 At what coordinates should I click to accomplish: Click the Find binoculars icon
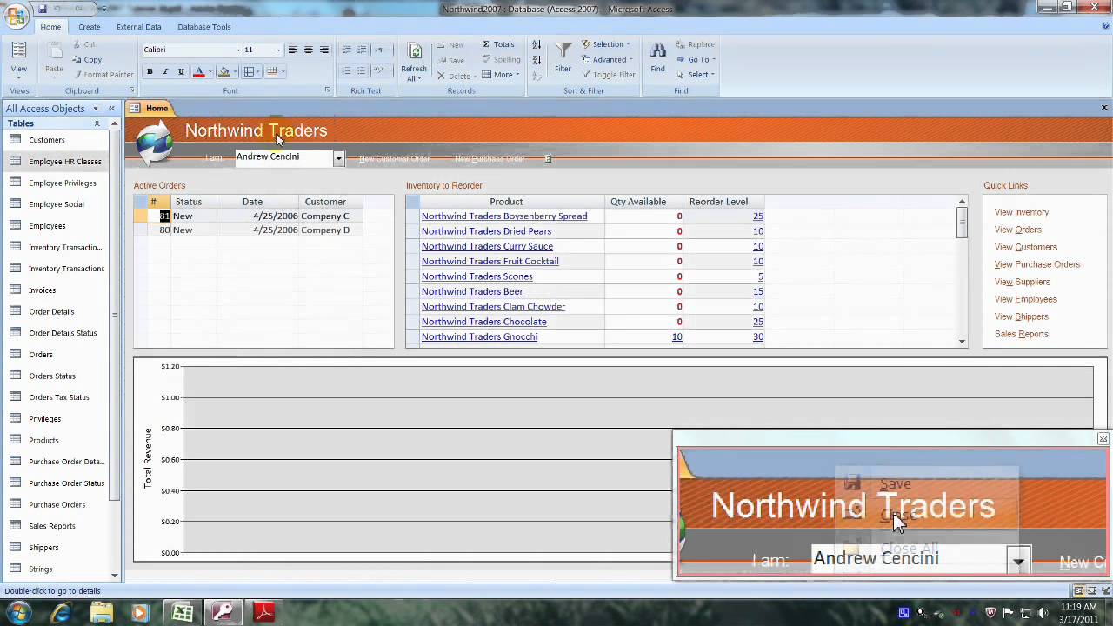point(658,57)
